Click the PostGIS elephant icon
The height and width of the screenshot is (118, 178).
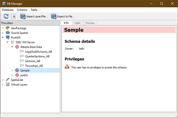(8, 38)
